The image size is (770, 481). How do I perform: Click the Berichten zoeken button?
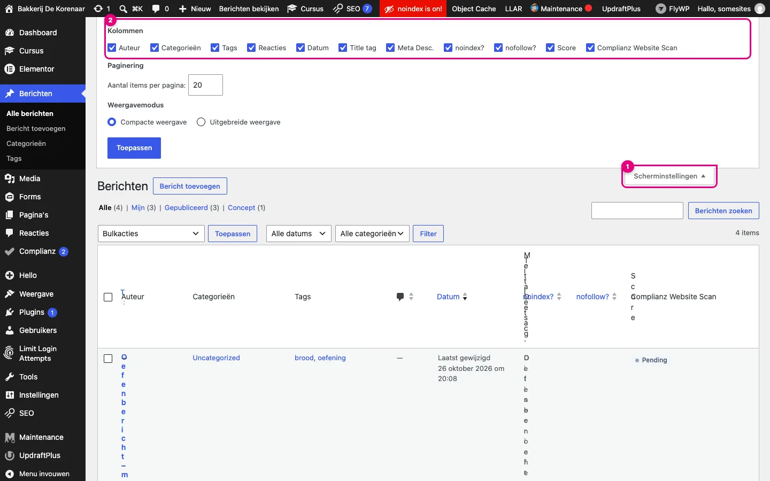[x=723, y=211]
